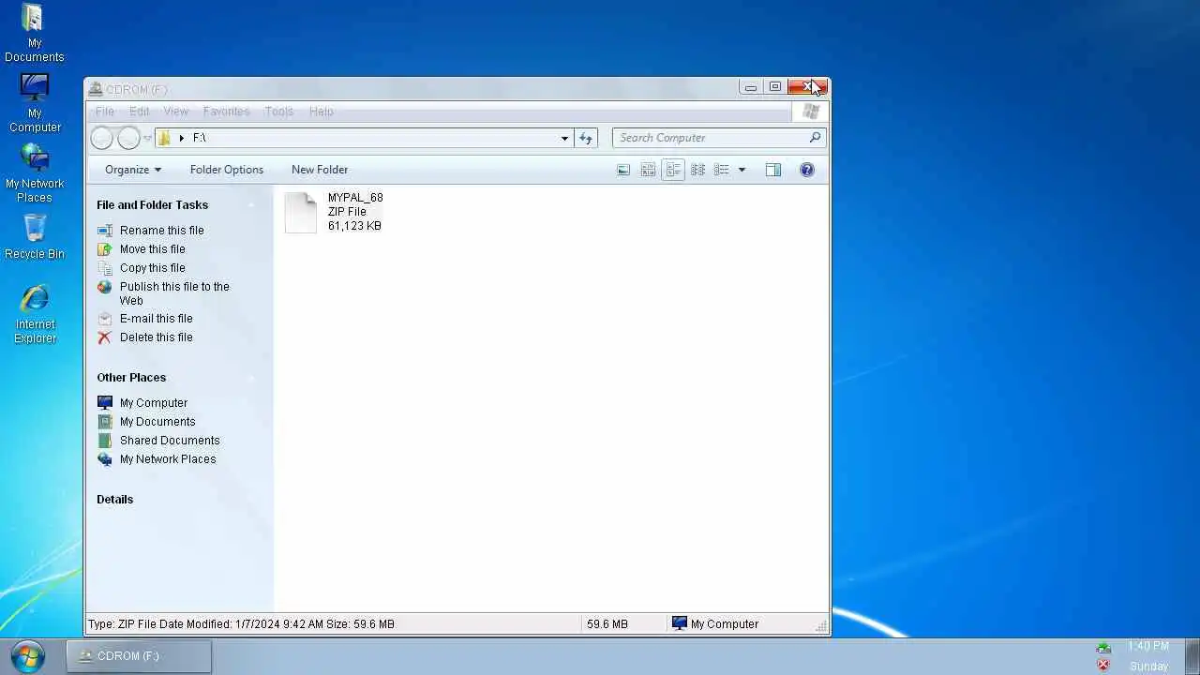Select the MYPAL_68 ZIP file icon
This screenshot has height=675, width=1200.
(301, 212)
